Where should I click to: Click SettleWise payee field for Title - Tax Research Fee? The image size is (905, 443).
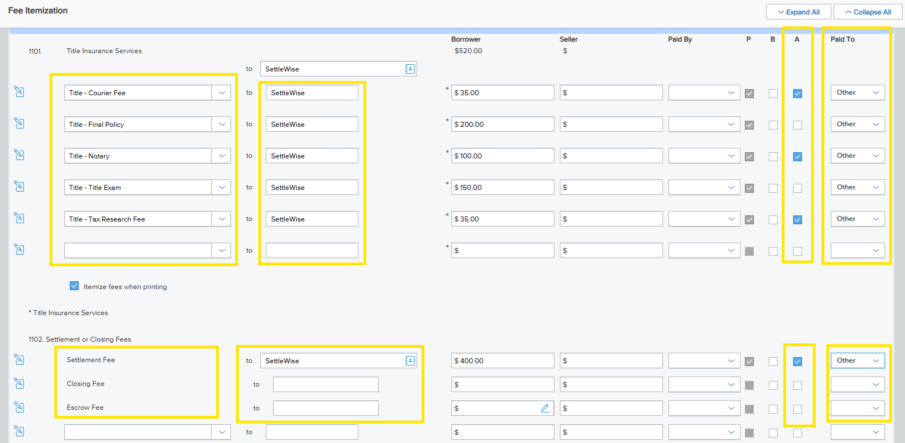(x=312, y=219)
